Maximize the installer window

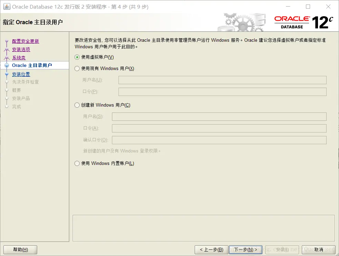tap(308, 7)
